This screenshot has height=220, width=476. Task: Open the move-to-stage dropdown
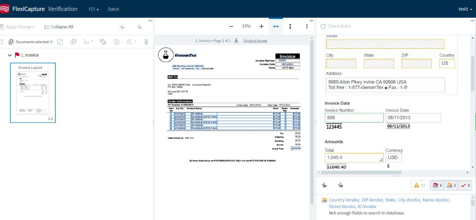click(132, 42)
